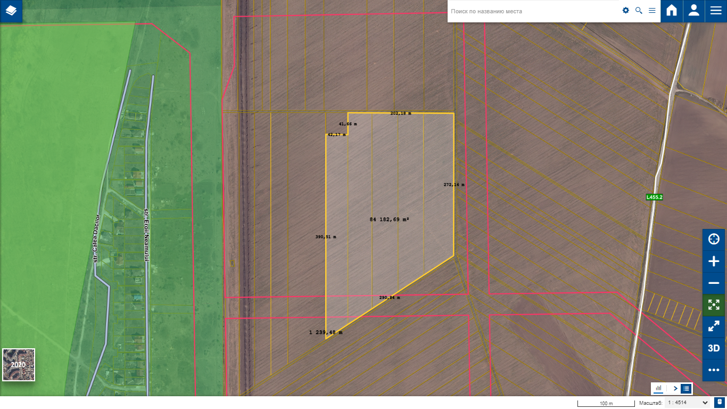Click the mouse coordinates icon
This screenshot has height=409, width=727.
click(720, 403)
